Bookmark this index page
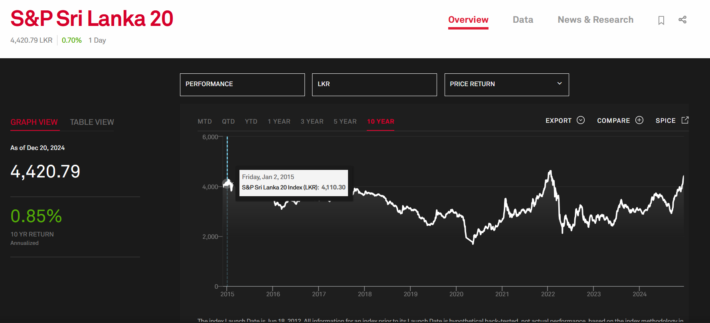Screen dimensions: 710x323 click(661, 20)
